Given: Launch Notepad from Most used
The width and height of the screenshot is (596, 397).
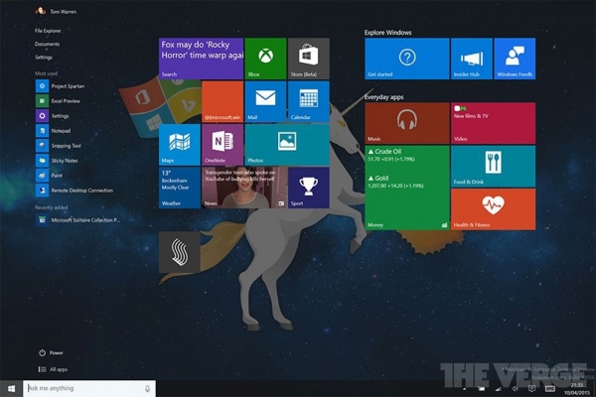Looking at the screenshot, I should coord(54,131).
